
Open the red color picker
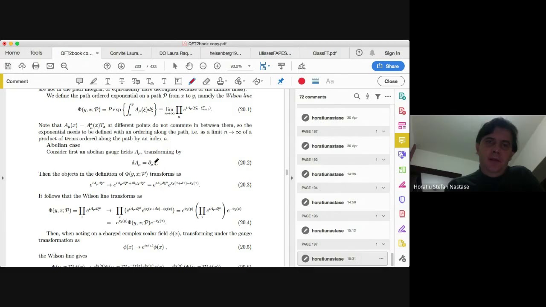[302, 81]
